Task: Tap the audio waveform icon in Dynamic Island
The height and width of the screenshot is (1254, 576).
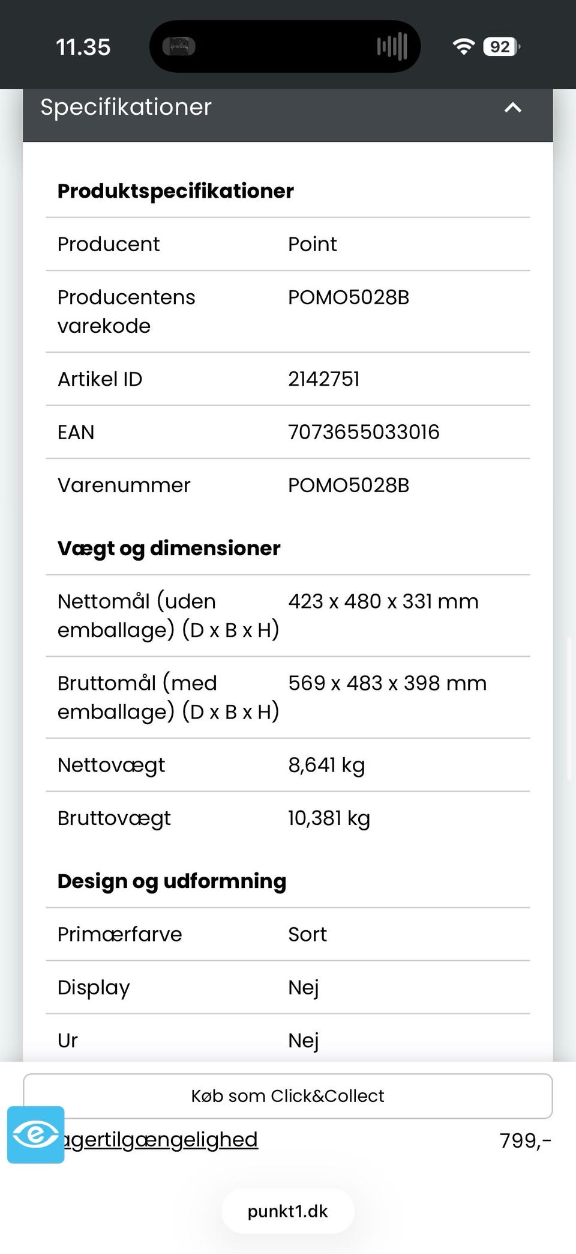Action: pos(392,47)
